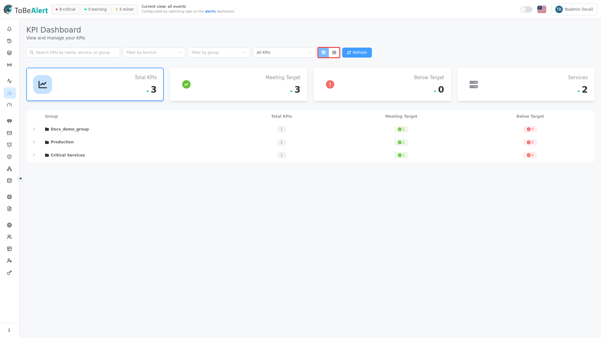Change language via the US flag
The height and width of the screenshot is (338, 601).
point(542,9)
